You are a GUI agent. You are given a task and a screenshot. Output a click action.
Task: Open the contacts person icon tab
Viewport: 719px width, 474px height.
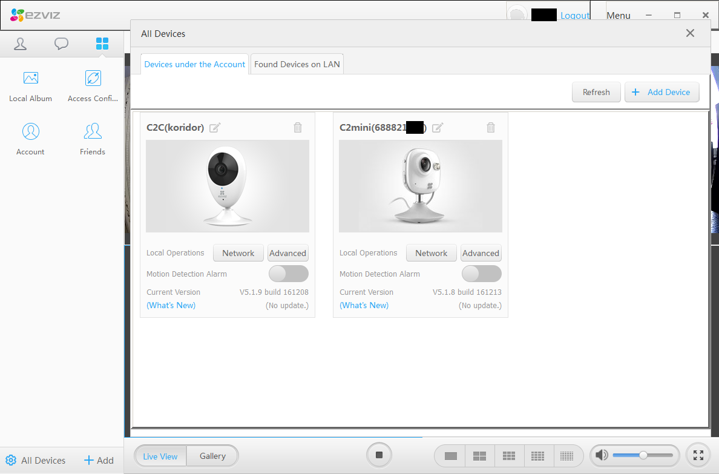point(20,44)
